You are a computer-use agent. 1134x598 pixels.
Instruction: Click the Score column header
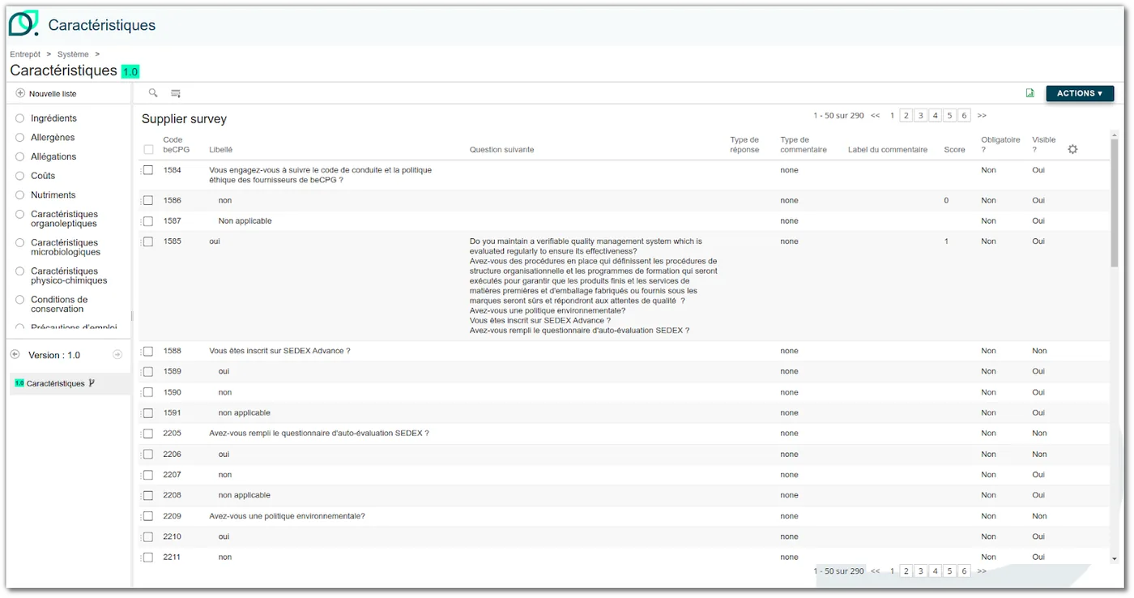coord(954,150)
